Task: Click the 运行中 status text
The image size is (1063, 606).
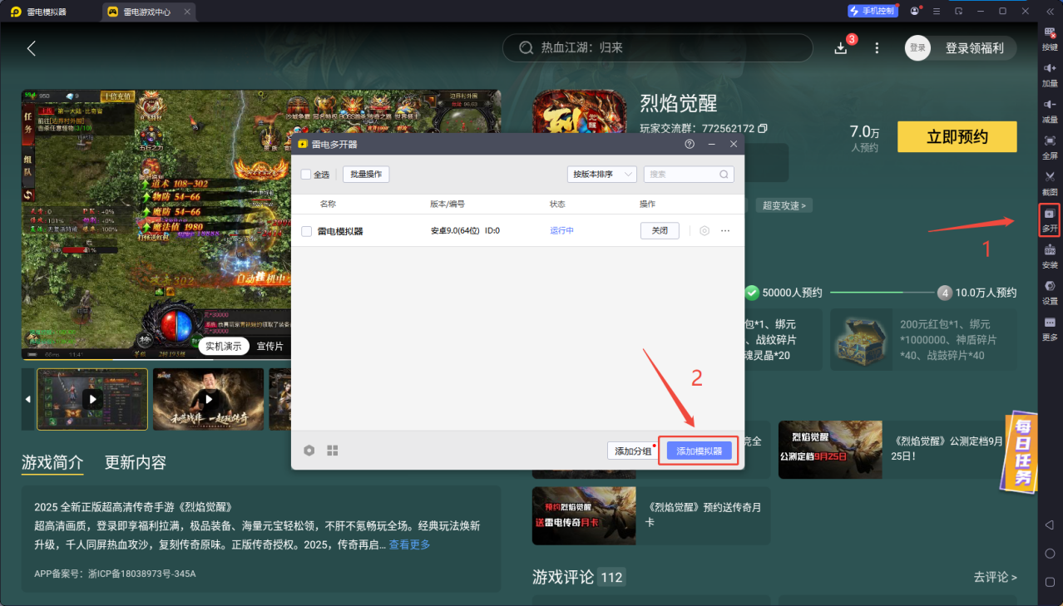Action: coord(561,230)
